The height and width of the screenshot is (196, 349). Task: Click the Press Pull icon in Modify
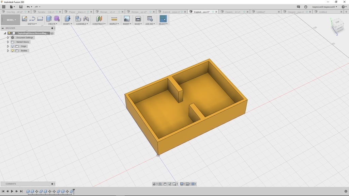(x=67, y=19)
